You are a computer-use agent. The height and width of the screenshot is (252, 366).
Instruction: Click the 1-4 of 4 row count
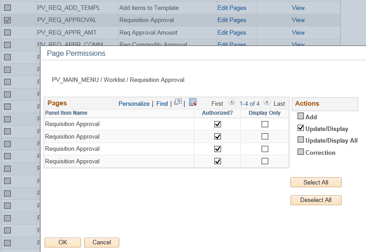click(249, 103)
